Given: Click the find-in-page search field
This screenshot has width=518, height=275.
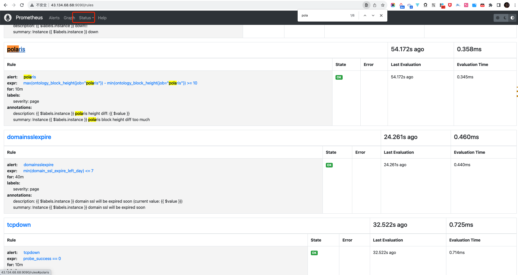Looking at the screenshot, I should click(323, 15).
